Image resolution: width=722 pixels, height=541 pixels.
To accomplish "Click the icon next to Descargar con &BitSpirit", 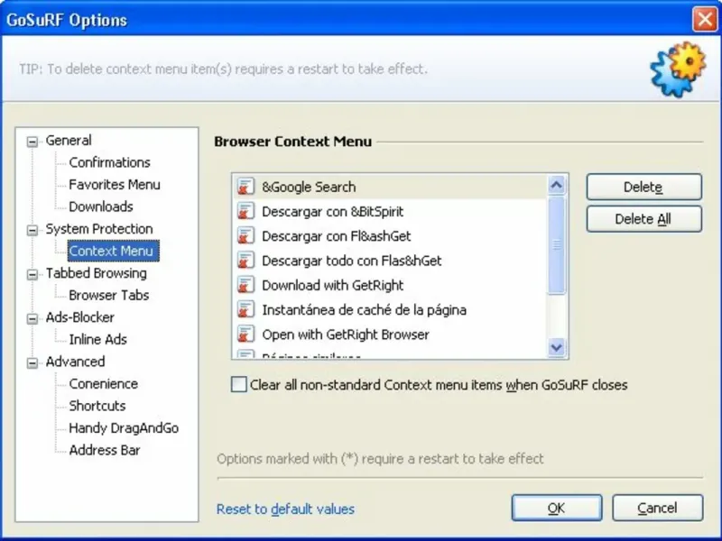I will click(x=245, y=212).
